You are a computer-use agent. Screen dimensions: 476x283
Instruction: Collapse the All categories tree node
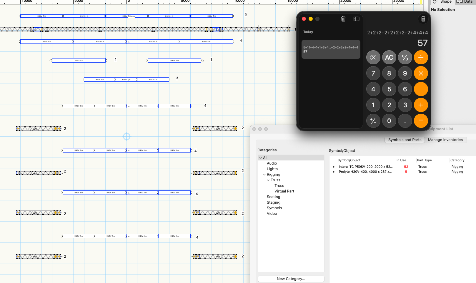(261, 158)
